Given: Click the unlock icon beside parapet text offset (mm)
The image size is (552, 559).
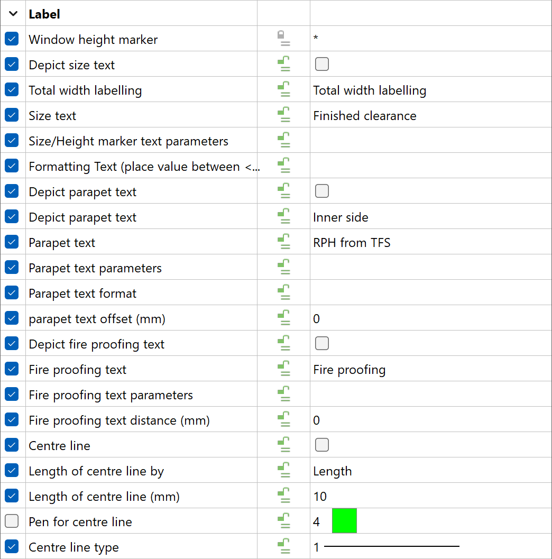Looking at the screenshot, I should pyautogui.click(x=283, y=318).
